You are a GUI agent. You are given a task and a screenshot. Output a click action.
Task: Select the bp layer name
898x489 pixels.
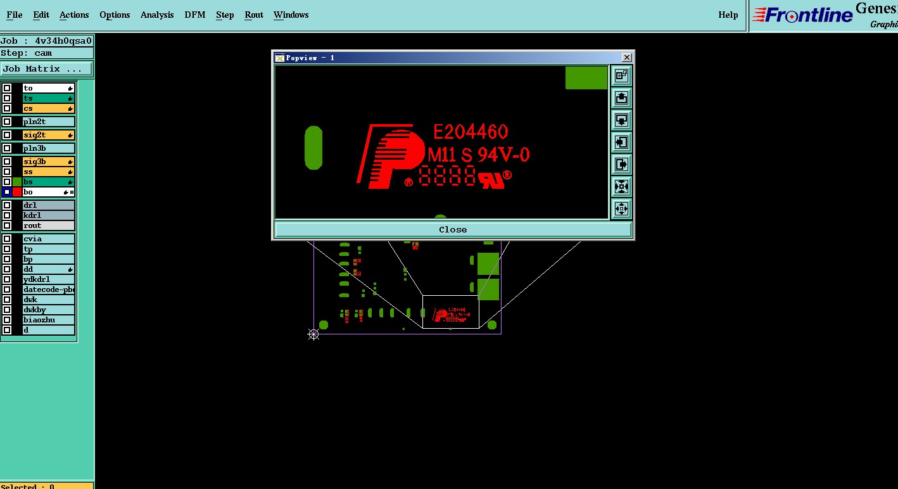coord(49,259)
